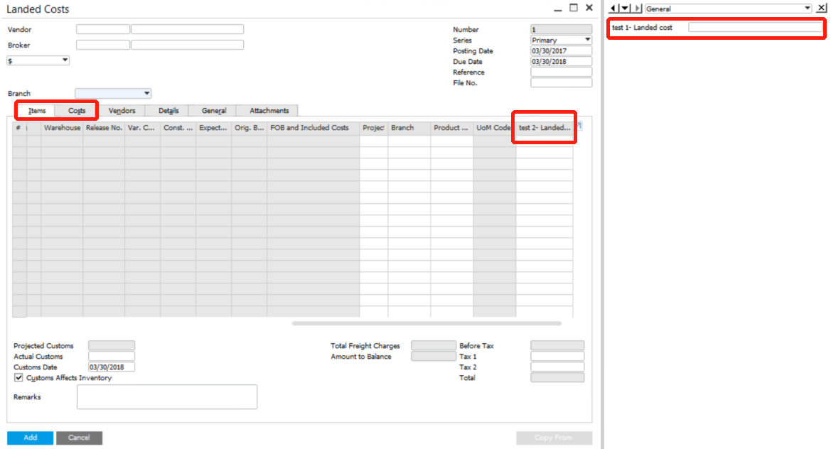Open the Series dropdown set to Primary
Image resolution: width=831 pixels, height=449 pixels.
point(587,40)
